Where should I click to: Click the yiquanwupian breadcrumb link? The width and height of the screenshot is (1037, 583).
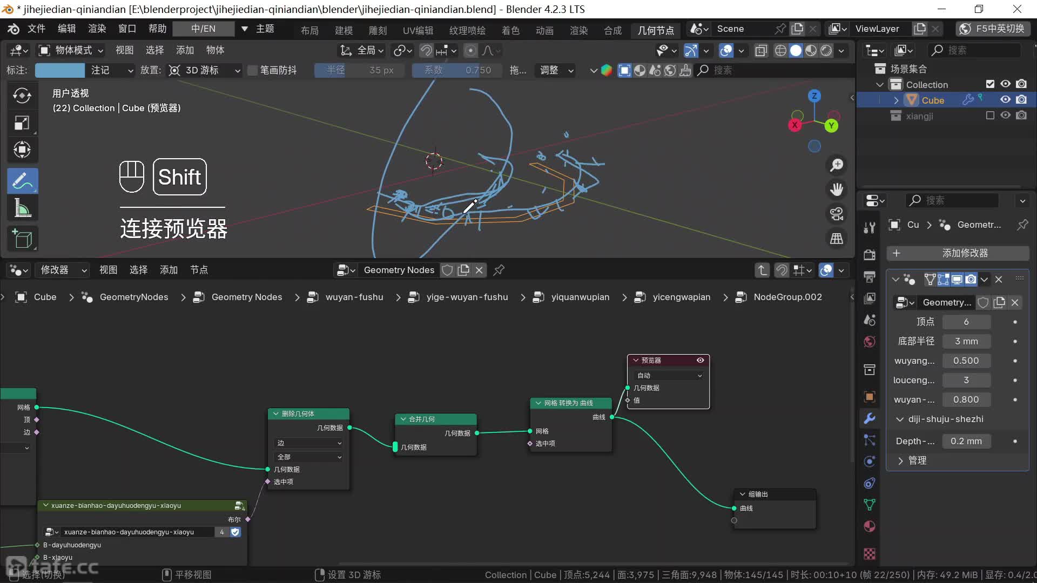pos(580,297)
